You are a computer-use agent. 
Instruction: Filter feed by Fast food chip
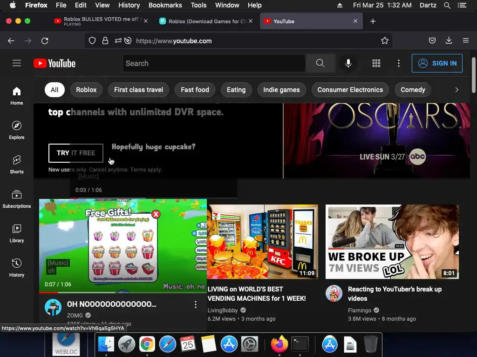(195, 90)
